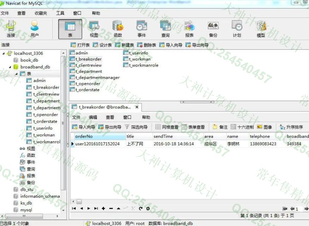Switch to 表单查看 (Form View)
Screen dimensions: 309x226
click(193, 127)
